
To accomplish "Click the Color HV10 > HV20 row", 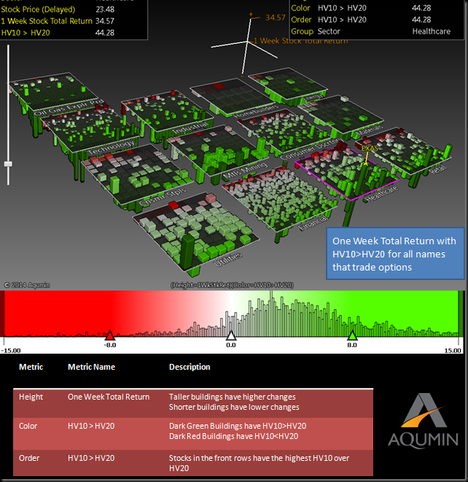I will pyautogui.click(x=376, y=8).
